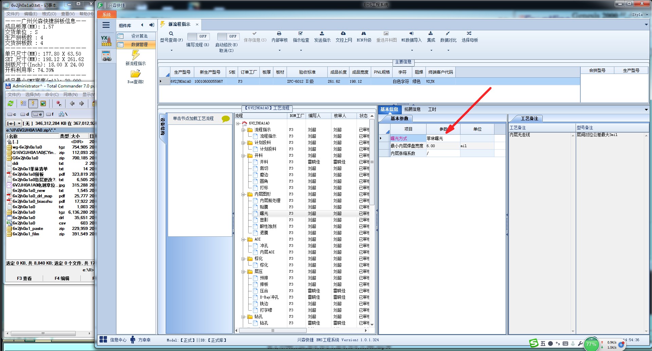Switch to 拓展信息 tab
652x351 pixels.
(x=412, y=109)
